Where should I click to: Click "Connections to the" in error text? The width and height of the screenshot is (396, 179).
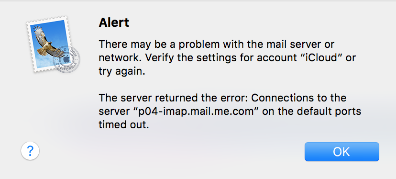point(299,98)
